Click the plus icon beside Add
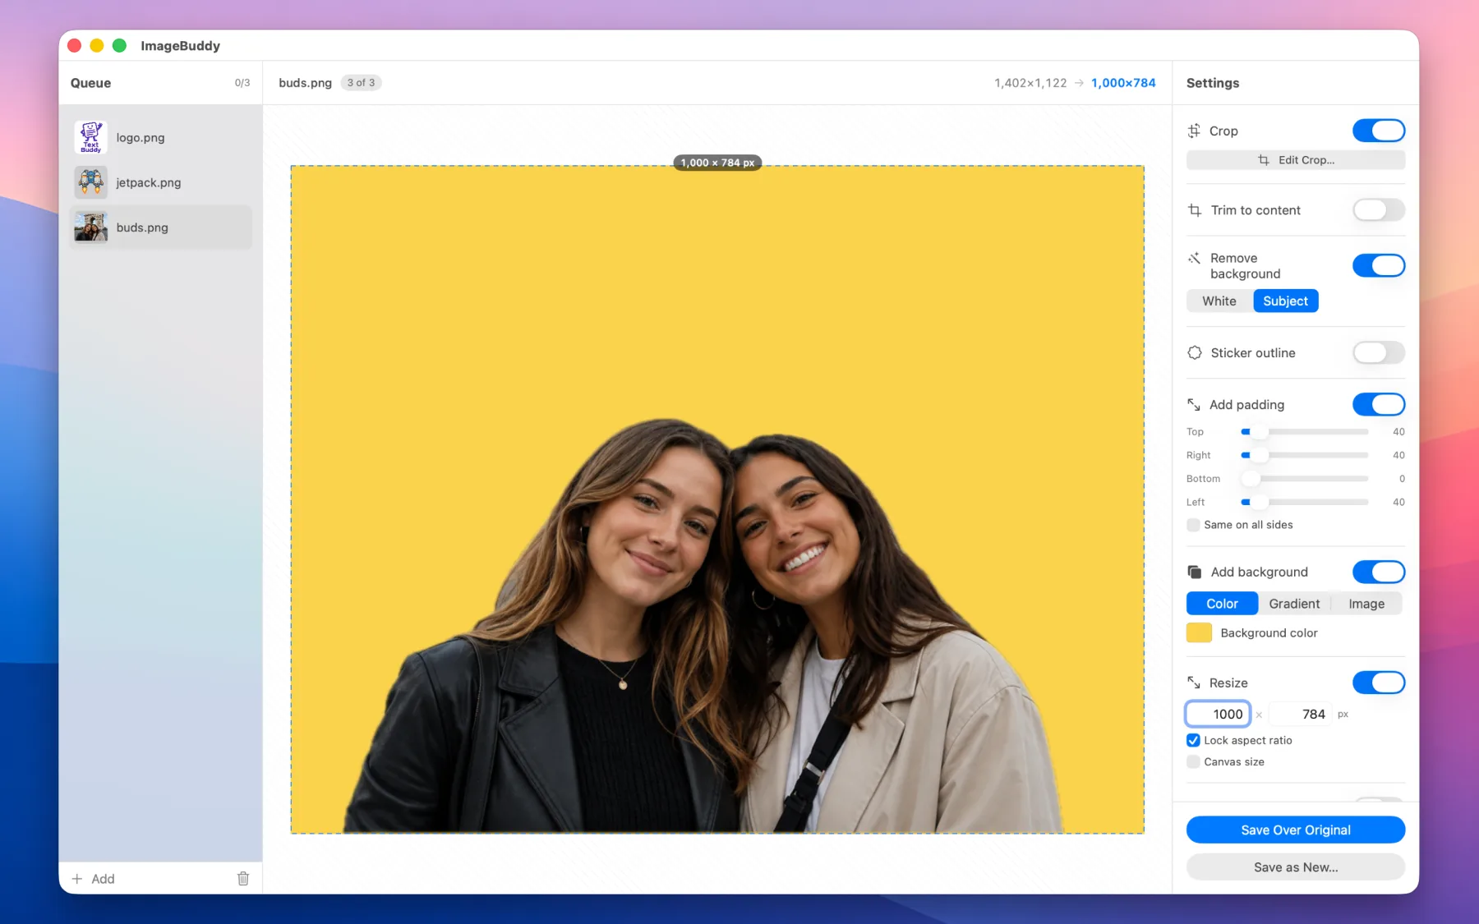Image resolution: width=1479 pixels, height=924 pixels. [x=77, y=879]
